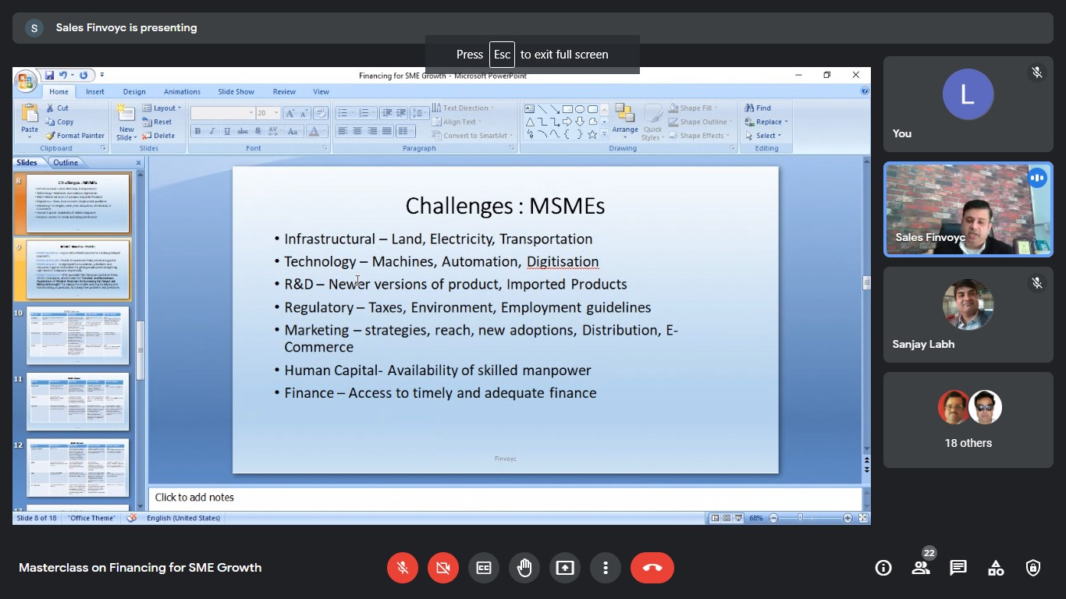Toggle Italic formatting
The width and height of the screenshot is (1066, 599).
coord(213,131)
